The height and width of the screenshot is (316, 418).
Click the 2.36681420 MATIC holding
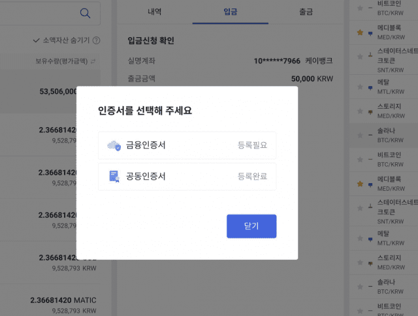click(x=63, y=300)
